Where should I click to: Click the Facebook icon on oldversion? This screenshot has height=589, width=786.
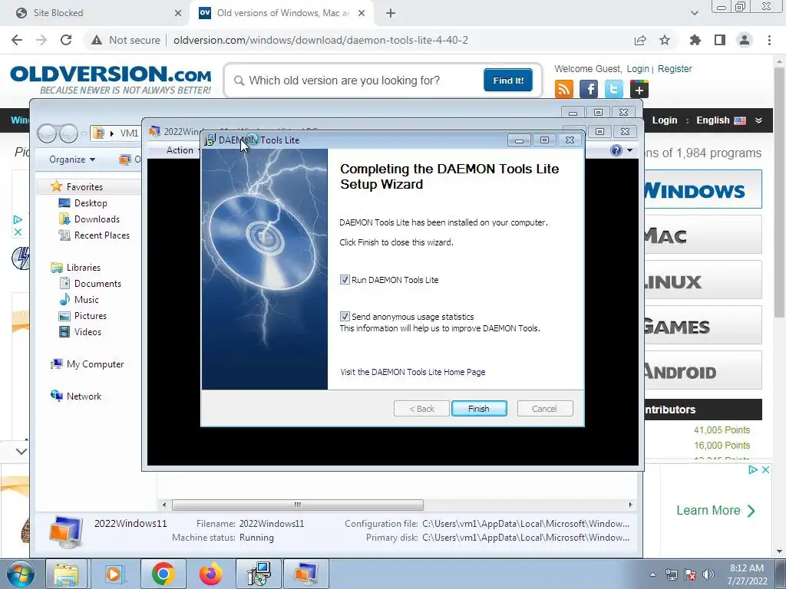coord(589,89)
